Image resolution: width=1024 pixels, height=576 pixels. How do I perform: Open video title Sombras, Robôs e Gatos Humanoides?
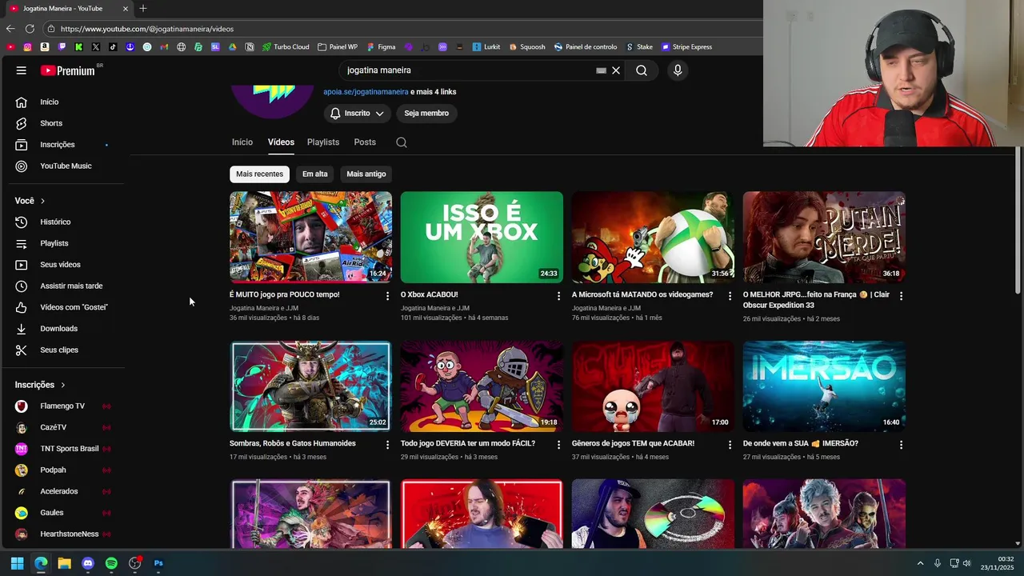pyautogui.click(x=293, y=443)
